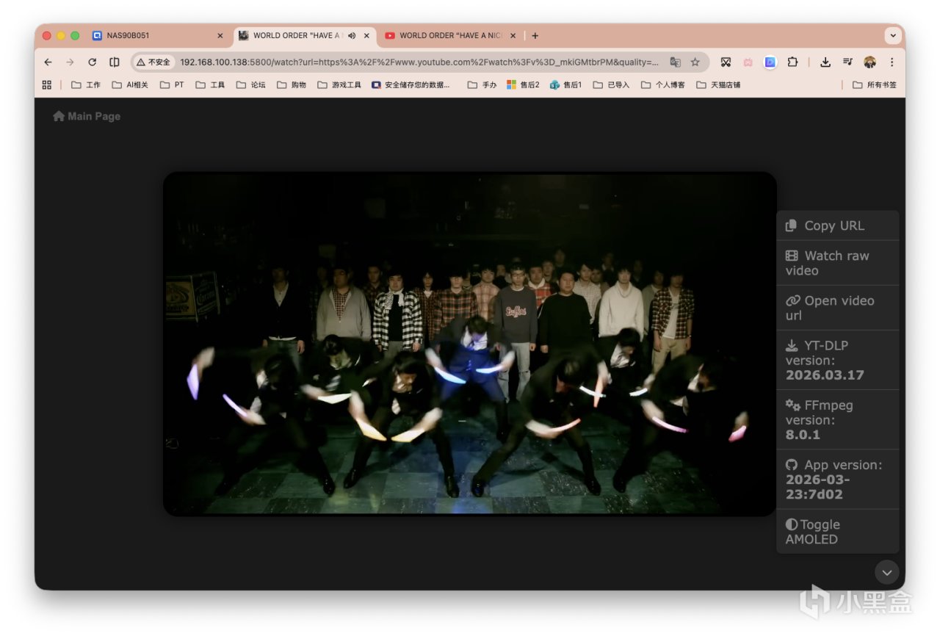Click the address bar URL field
The height and width of the screenshot is (636, 940).
419,62
